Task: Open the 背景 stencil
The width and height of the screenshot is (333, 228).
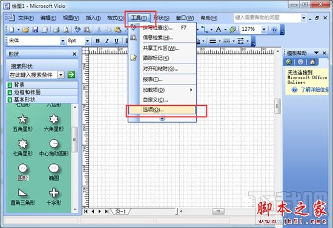Action: (x=42, y=85)
